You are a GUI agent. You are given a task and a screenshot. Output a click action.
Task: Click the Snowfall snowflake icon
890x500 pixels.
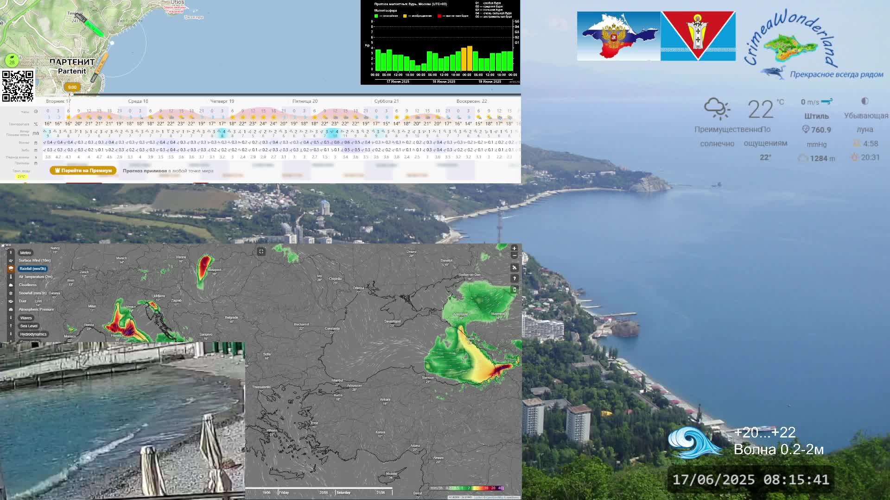[11, 293]
